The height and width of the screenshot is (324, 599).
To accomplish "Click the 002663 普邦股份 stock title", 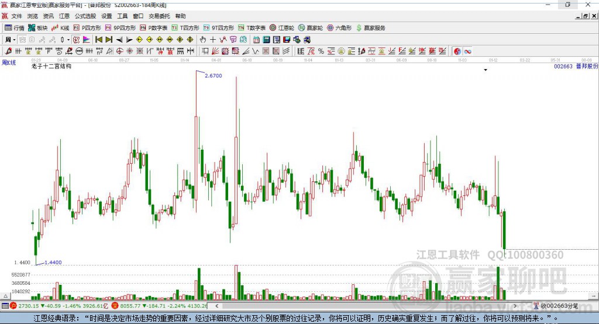I will coord(576,66).
